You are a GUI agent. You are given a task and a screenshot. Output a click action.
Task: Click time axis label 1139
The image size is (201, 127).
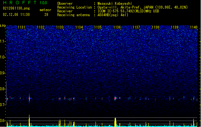(174, 27)
